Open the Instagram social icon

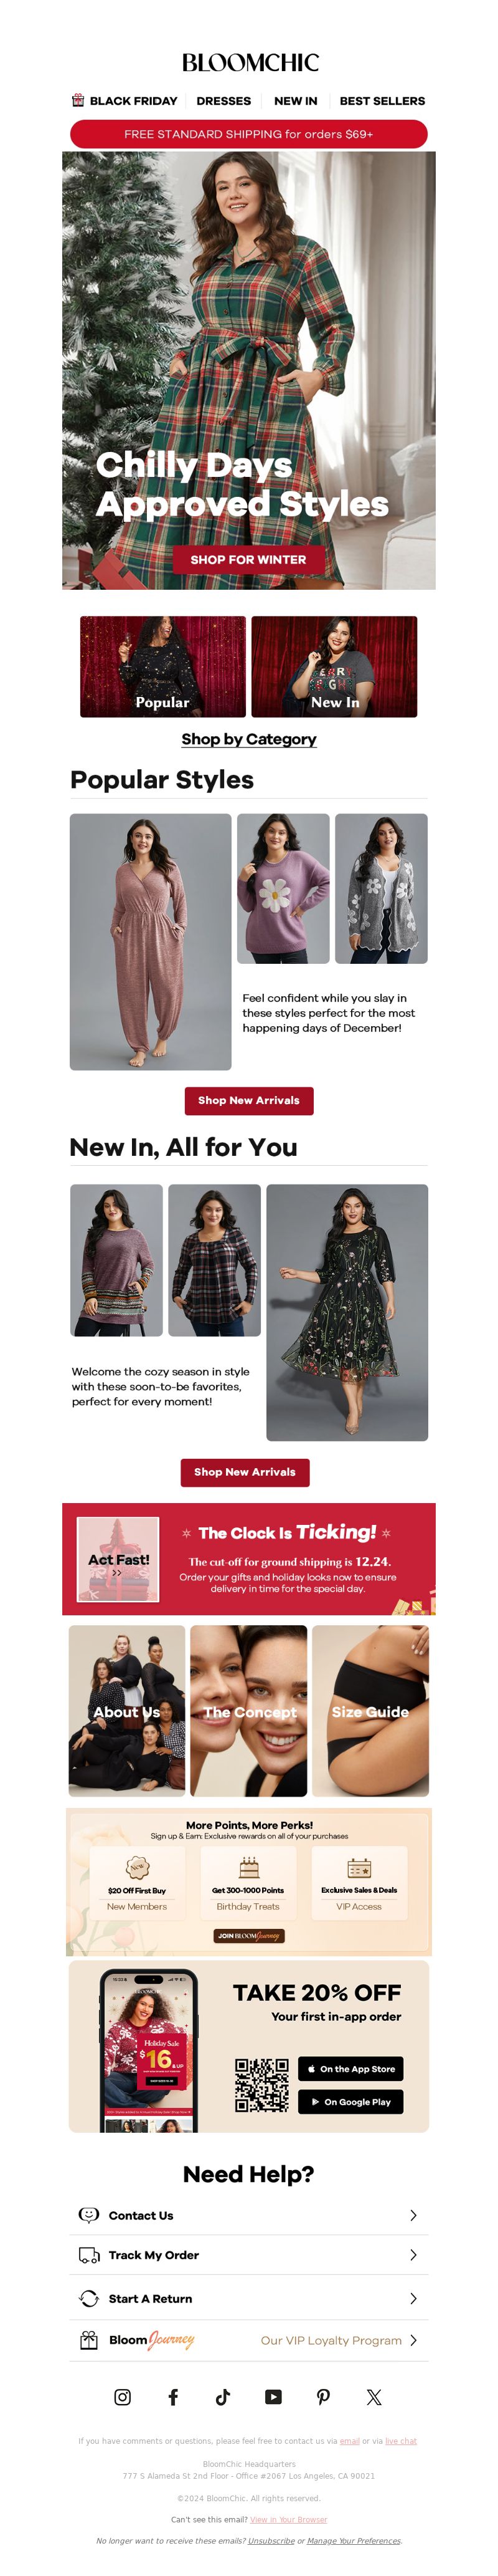[x=122, y=2397]
